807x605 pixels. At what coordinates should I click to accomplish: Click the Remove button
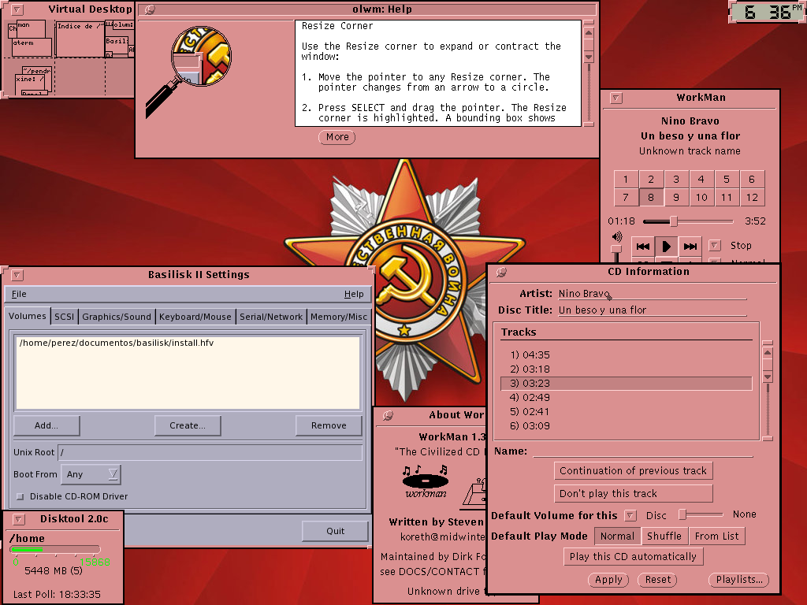(x=329, y=426)
